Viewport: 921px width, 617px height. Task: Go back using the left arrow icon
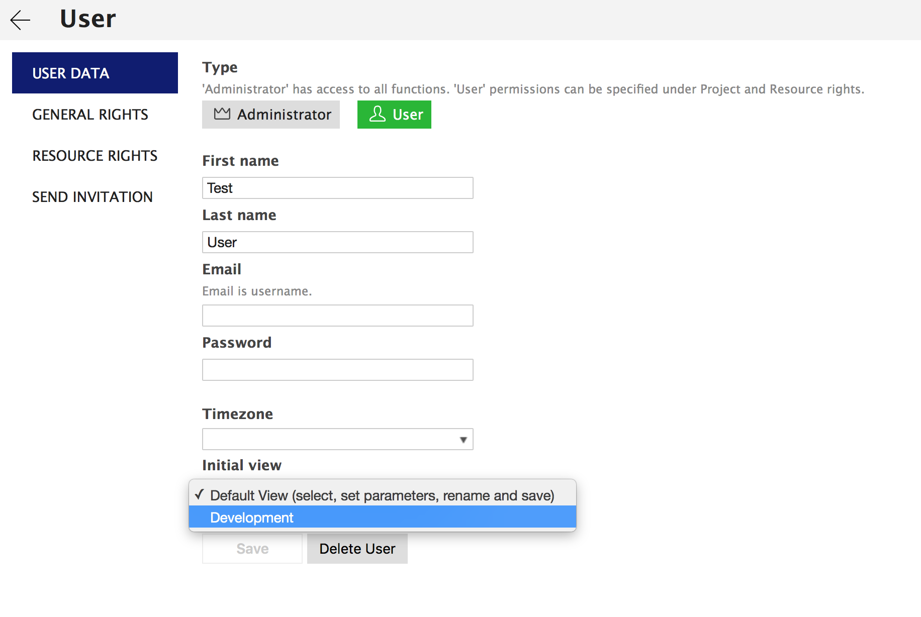click(x=20, y=20)
